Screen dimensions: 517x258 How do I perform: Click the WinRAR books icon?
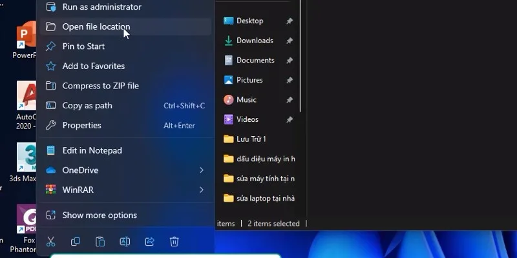(51, 190)
